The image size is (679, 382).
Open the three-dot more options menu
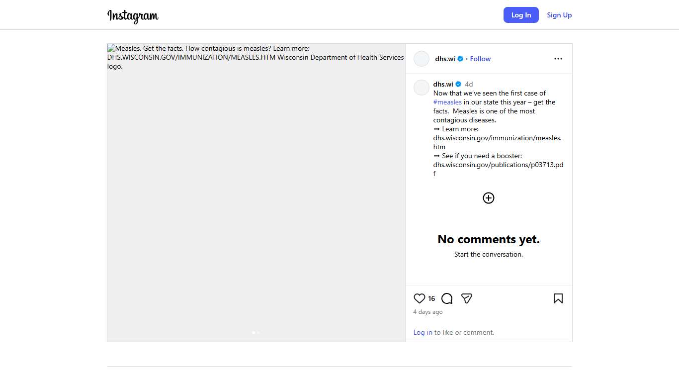[x=558, y=59]
